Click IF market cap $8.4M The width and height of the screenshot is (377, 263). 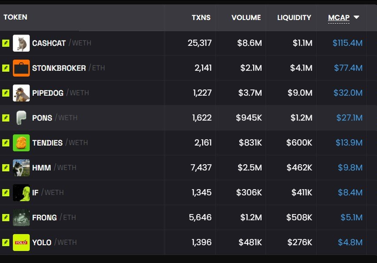(350, 193)
